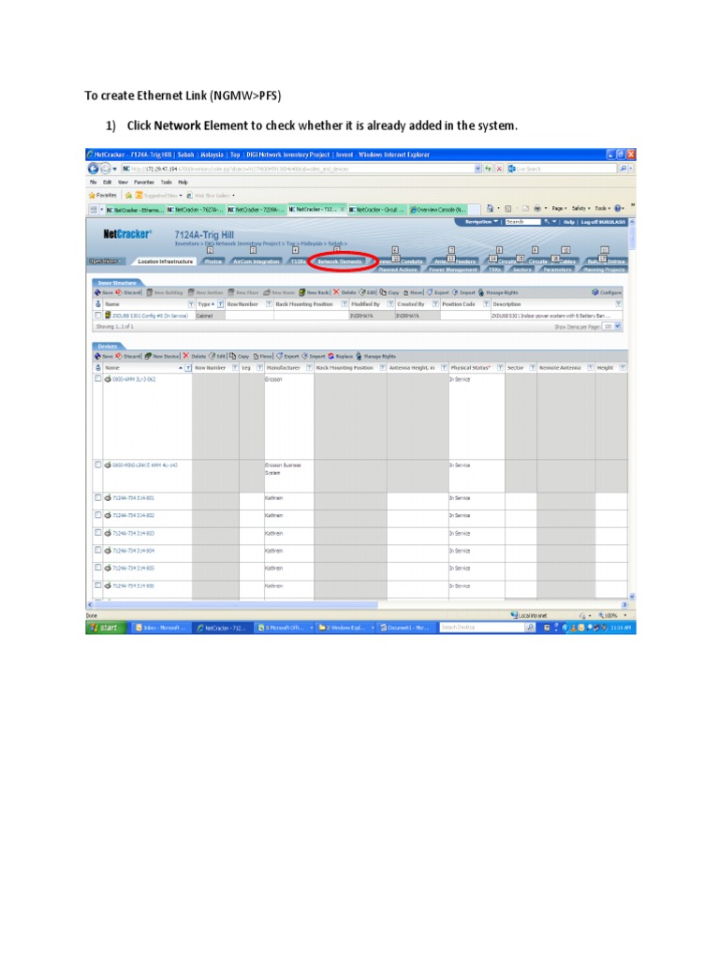The image size is (719, 959).
Task: Click Export in the Inner Structure toolbar
Action: (438, 292)
